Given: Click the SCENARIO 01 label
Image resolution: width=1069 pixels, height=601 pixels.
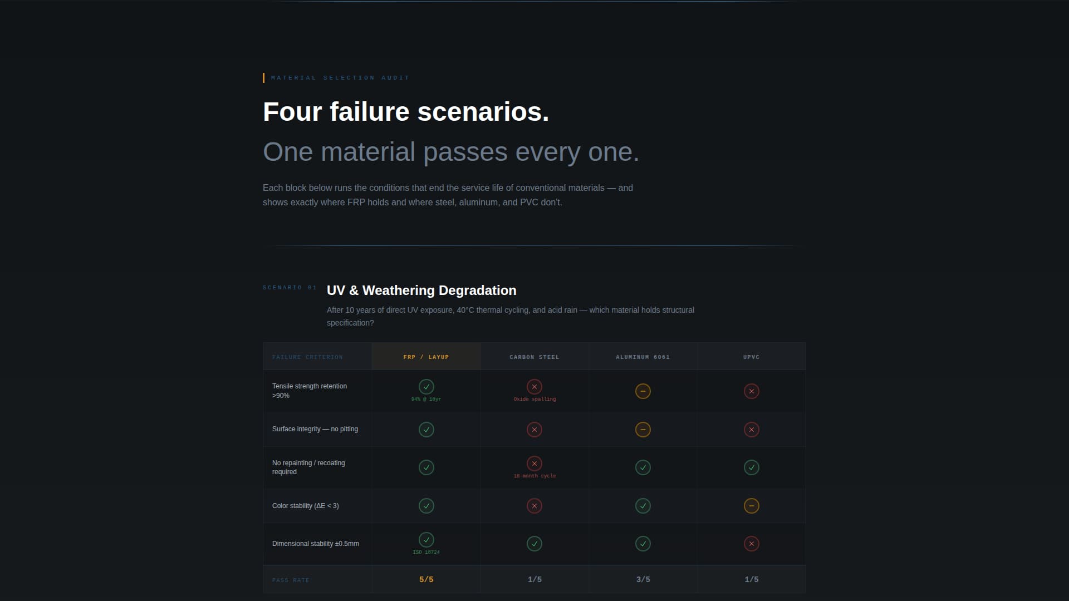Looking at the screenshot, I should tap(290, 288).
